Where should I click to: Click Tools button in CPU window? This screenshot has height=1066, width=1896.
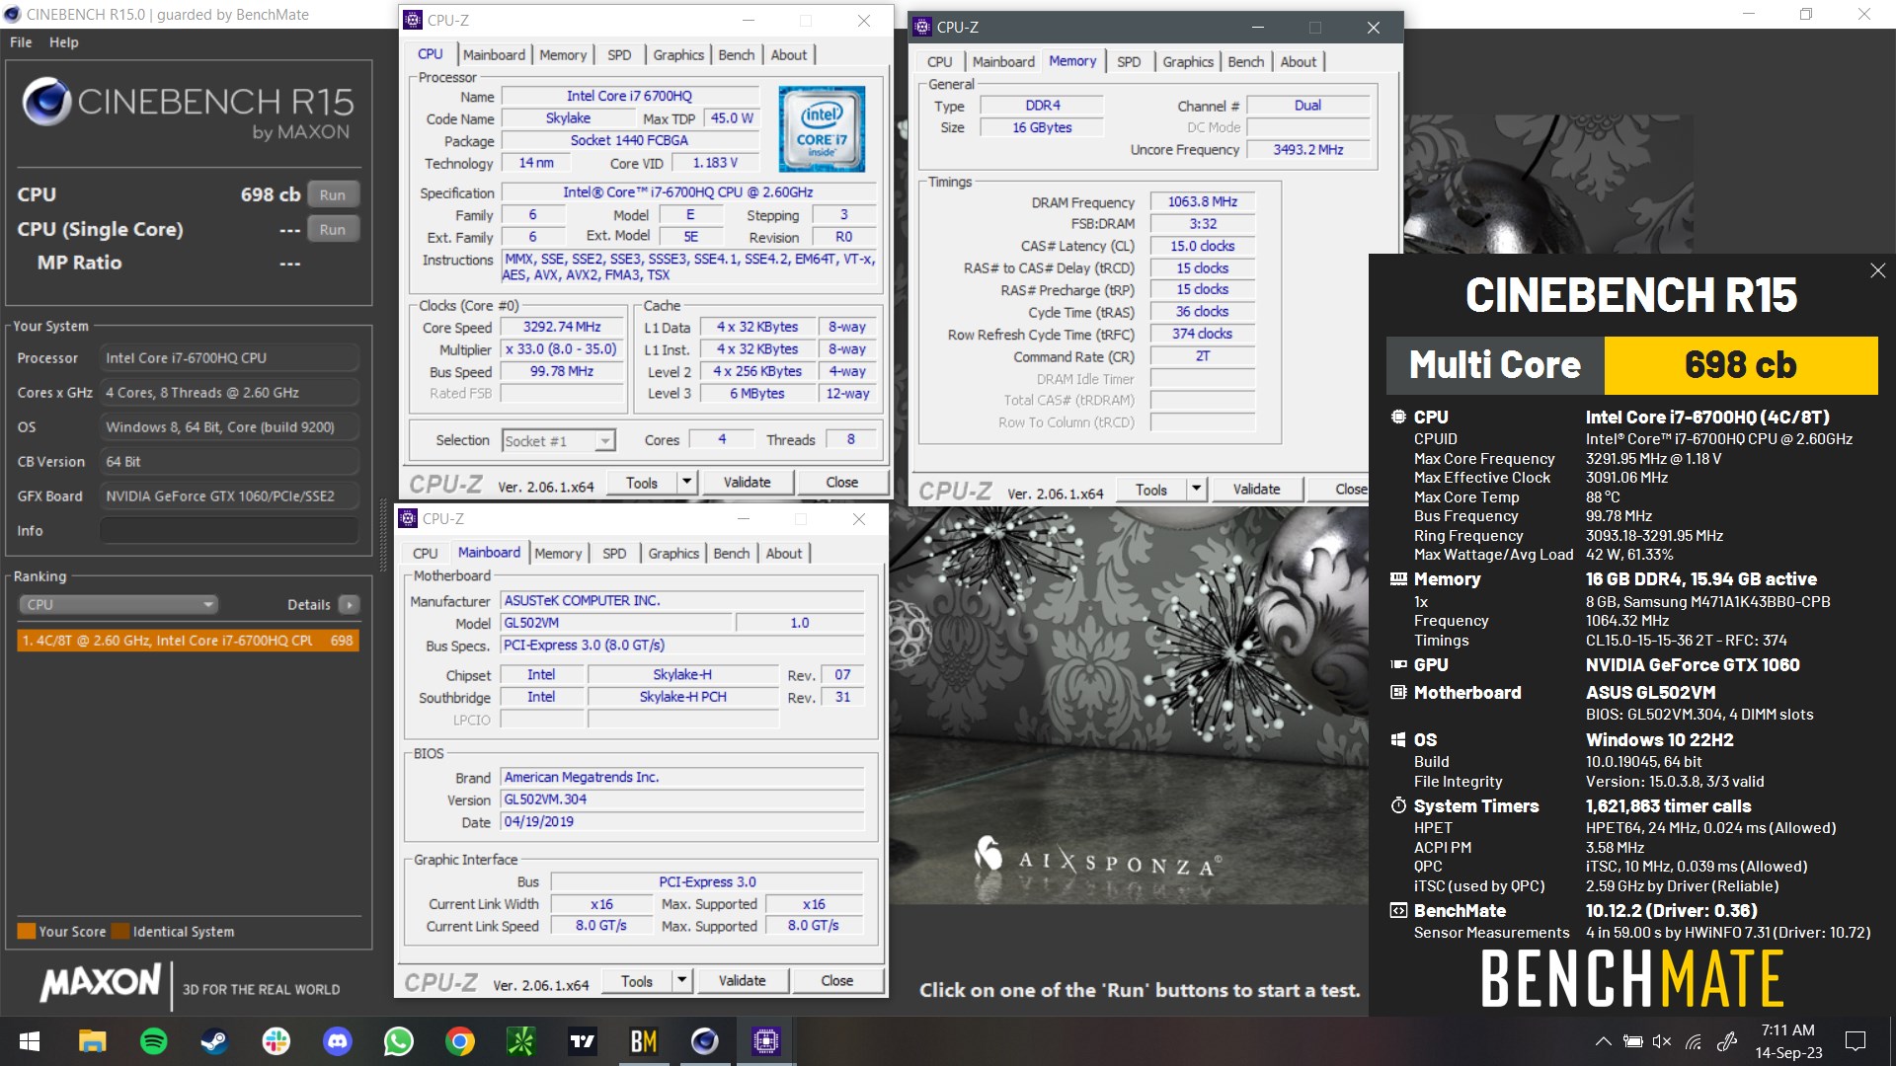coord(642,483)
